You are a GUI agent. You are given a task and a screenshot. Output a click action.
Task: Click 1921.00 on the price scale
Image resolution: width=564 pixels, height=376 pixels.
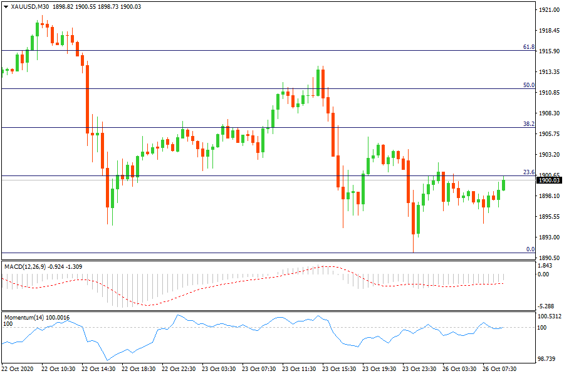point(549,10)
